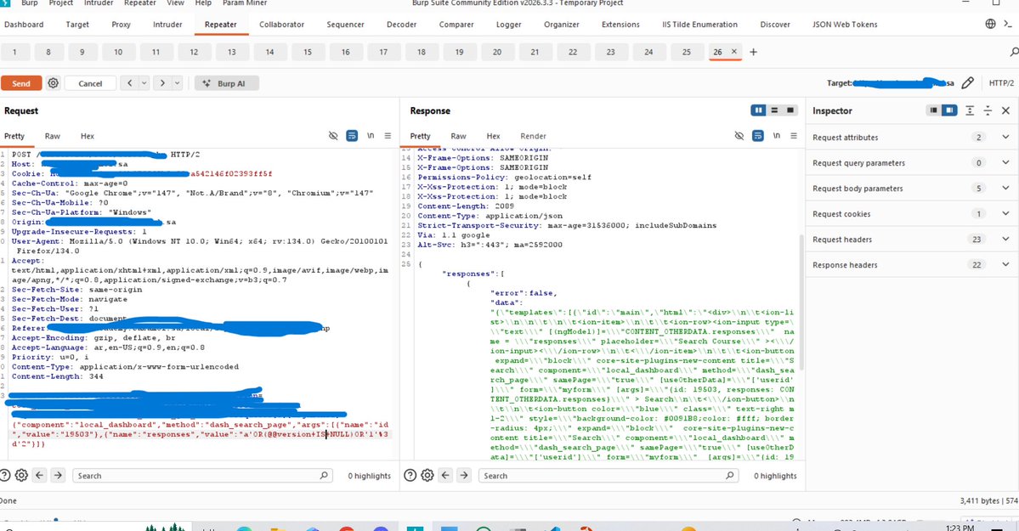The height and width of the screenshot is (531, 1019).
Task: Select top-bottom request/response layout
Action: [774, 110]
